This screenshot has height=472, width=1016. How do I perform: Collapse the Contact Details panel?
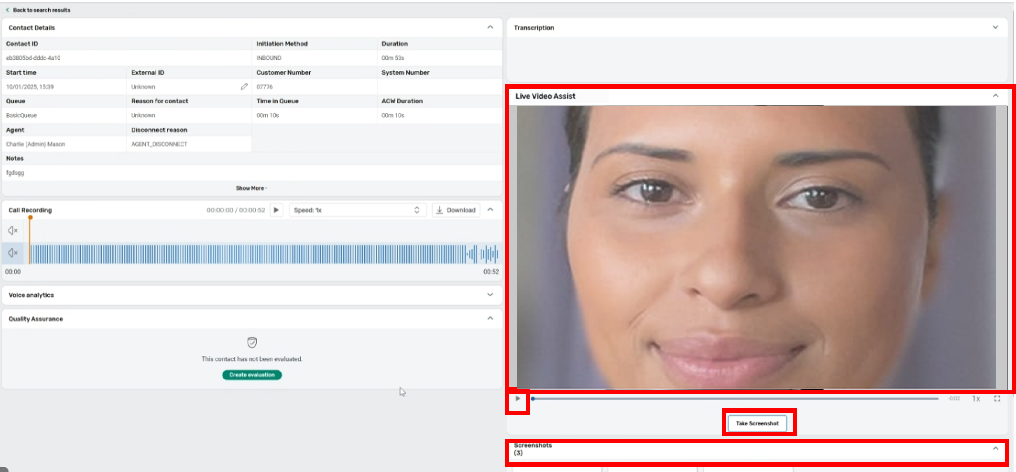tap(490, 27)
